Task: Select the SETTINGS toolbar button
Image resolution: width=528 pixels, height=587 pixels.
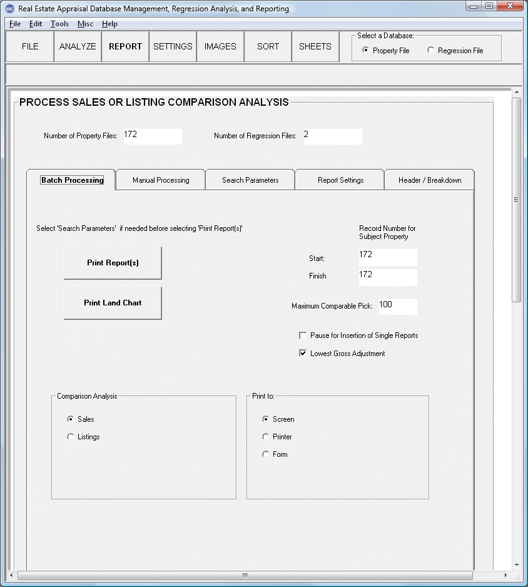Action: (173, 47)
